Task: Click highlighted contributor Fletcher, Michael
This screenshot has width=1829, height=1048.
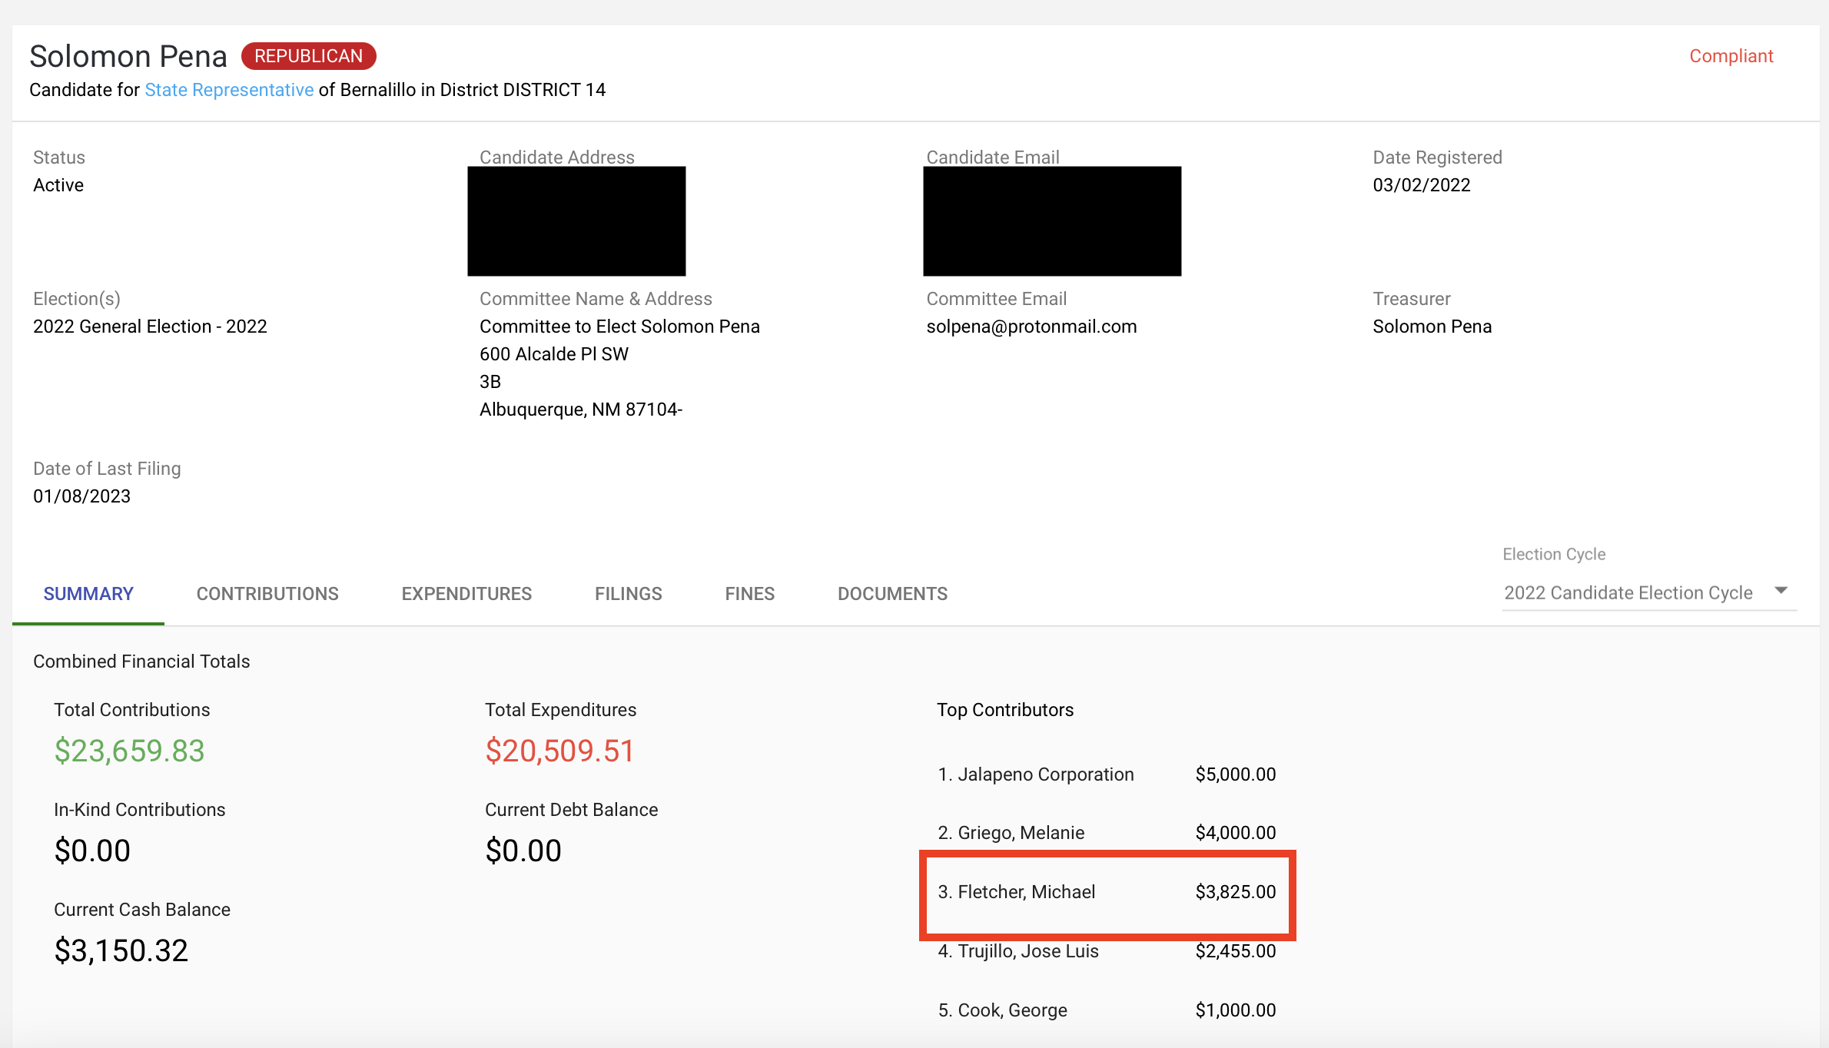Action: (1026, 892)
